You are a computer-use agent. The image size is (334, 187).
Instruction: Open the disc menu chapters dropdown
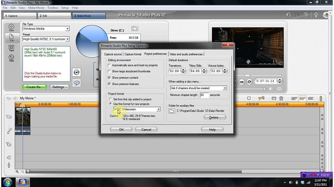[225, 88]
